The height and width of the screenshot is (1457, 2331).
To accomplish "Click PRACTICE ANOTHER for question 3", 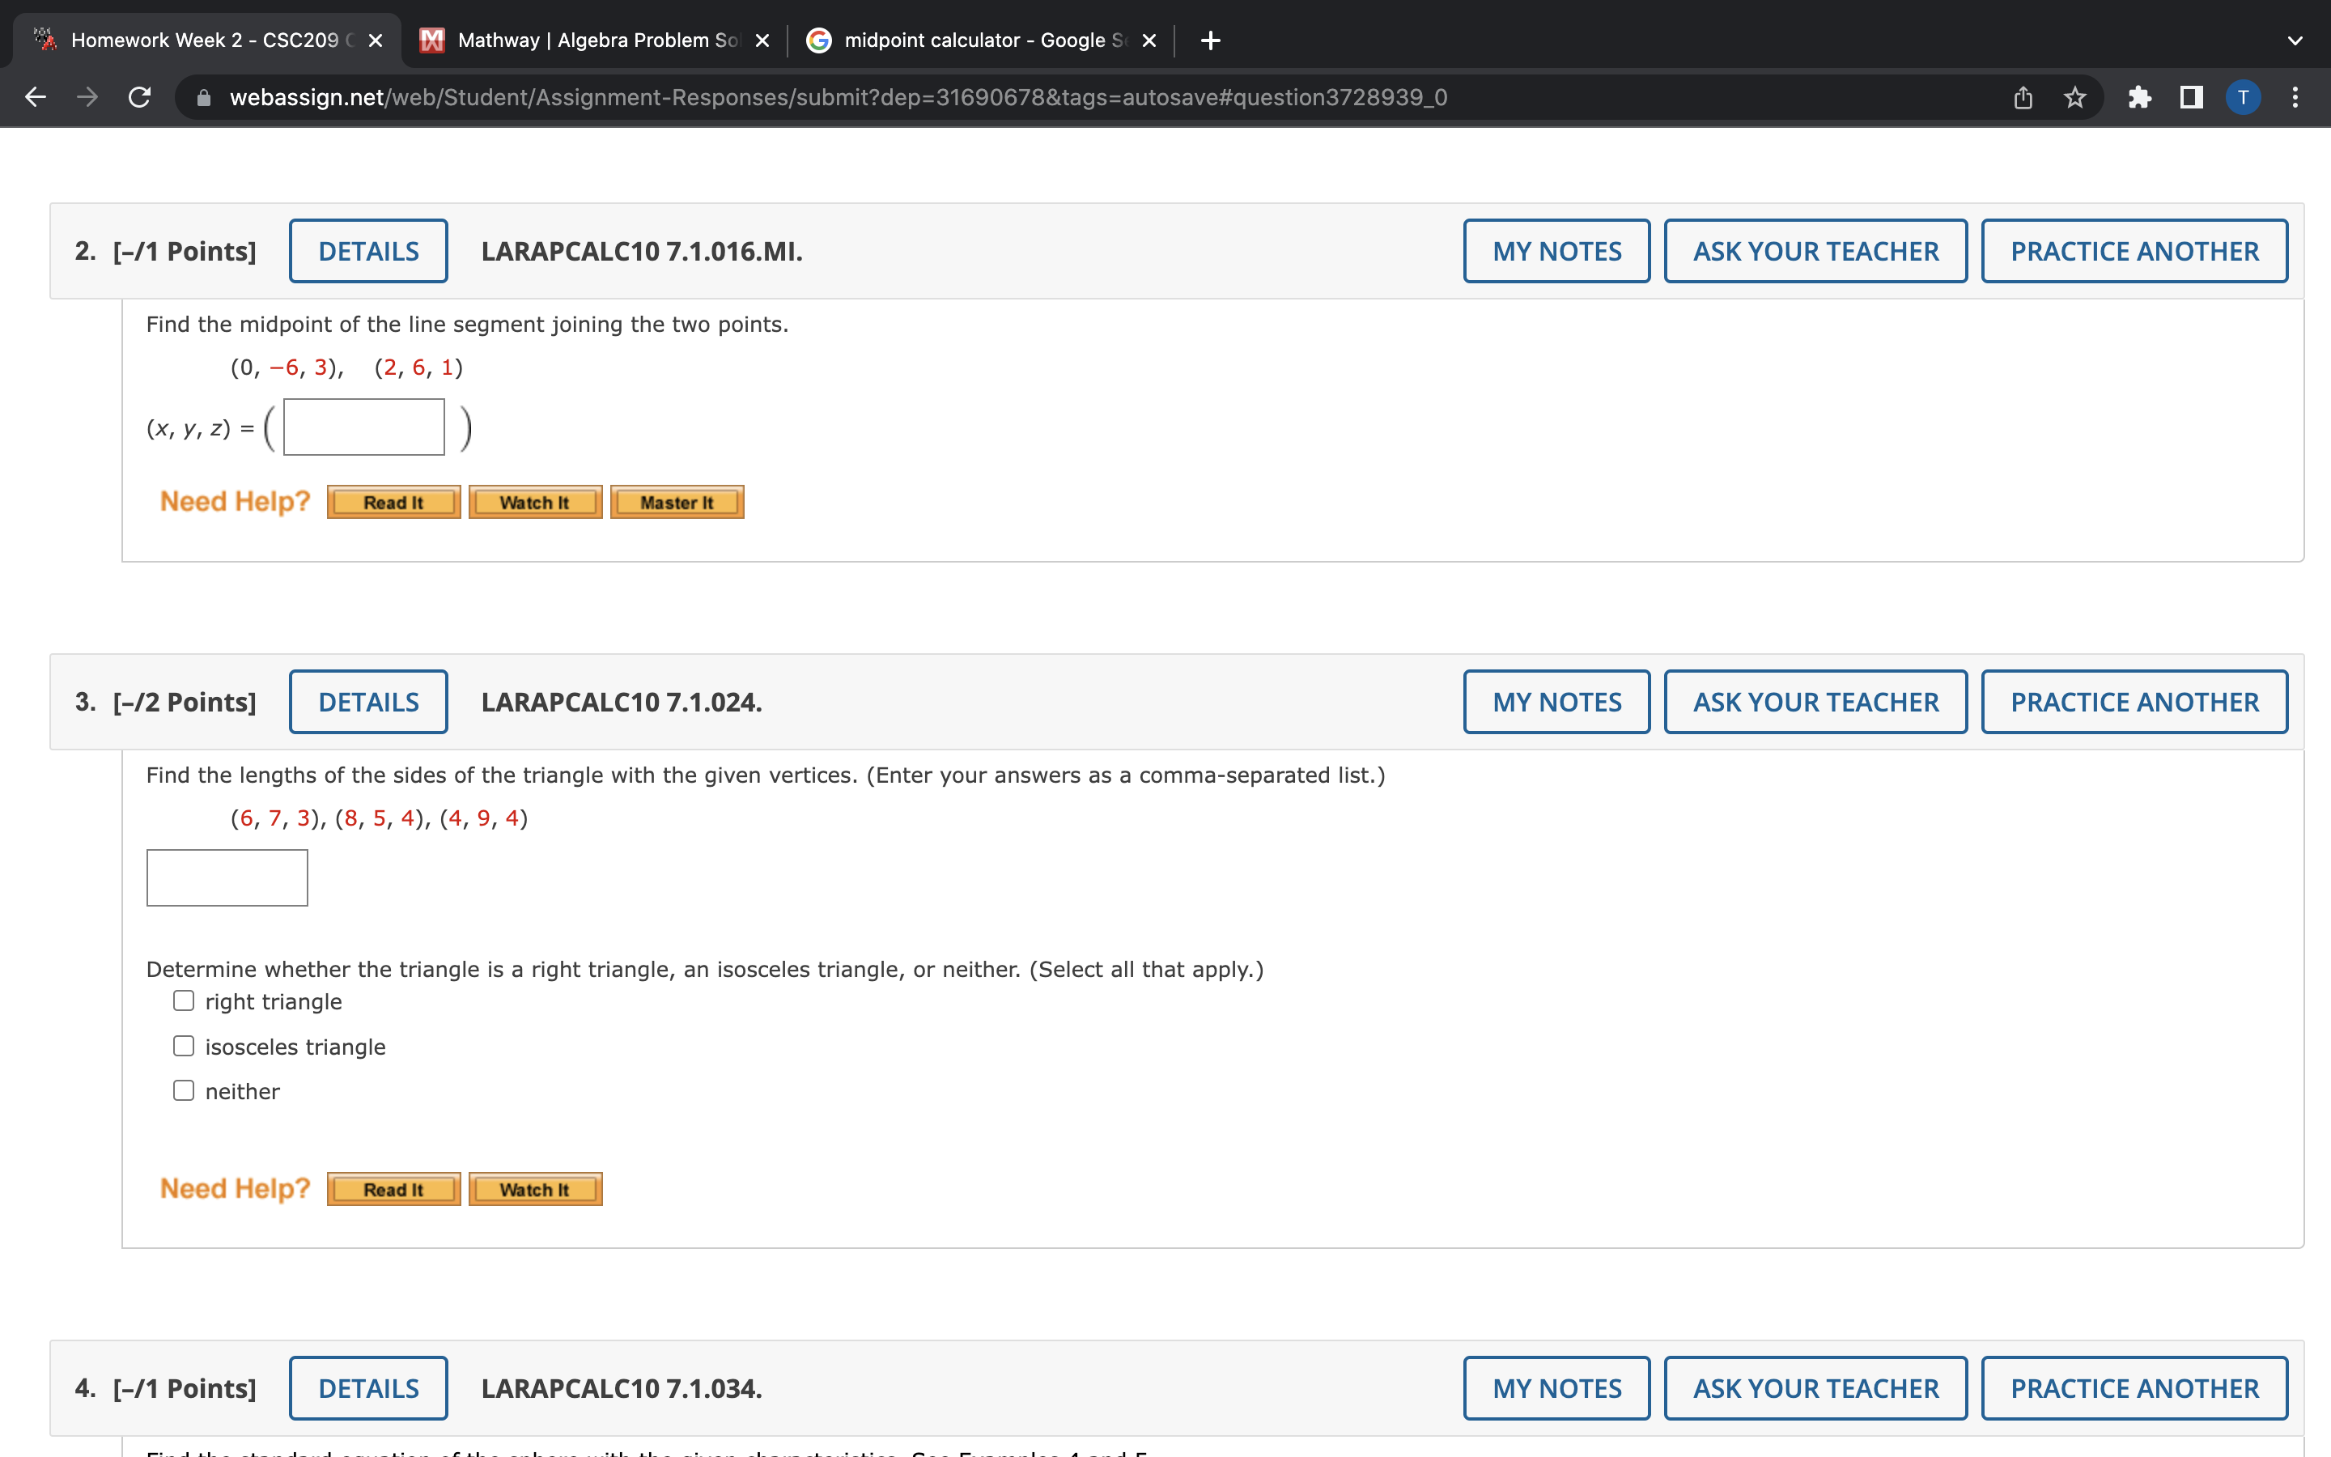I will (x=2134, y=703).
